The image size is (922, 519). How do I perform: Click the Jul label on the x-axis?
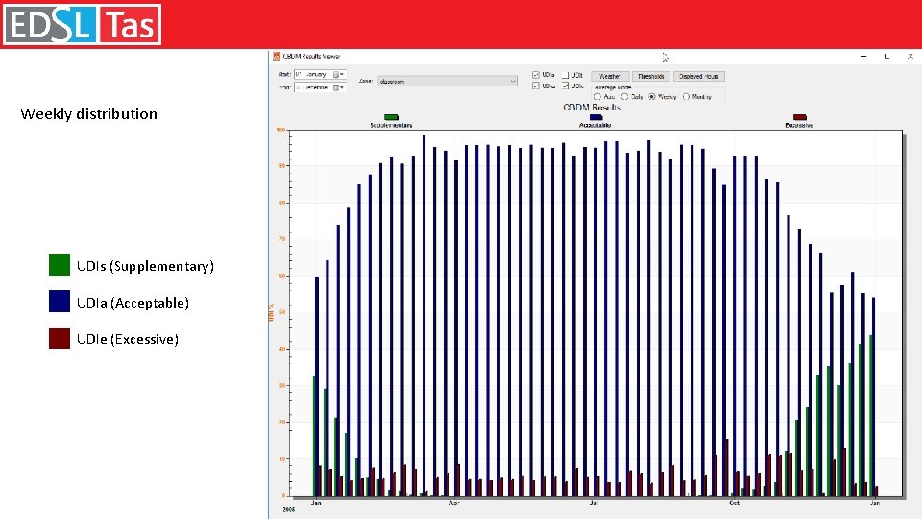click(x=594, y=503)
